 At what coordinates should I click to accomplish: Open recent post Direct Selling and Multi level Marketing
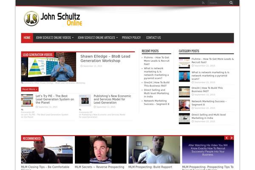click(156, 93)
